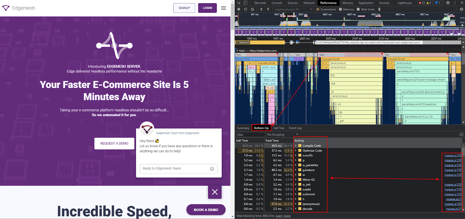The height and width of the screenshot is (219, 465).
Task: Open the Lighthouse tab
Action: [x=405, y=3]
